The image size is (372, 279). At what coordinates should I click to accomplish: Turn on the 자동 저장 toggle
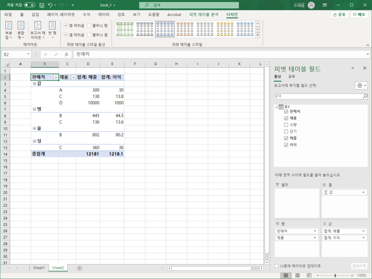[x=30, y=5]
